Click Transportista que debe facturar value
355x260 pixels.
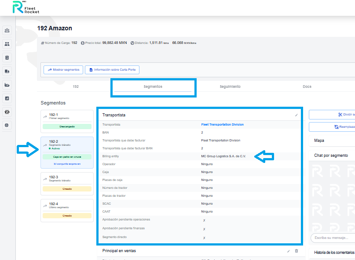(x=221, y=141)
